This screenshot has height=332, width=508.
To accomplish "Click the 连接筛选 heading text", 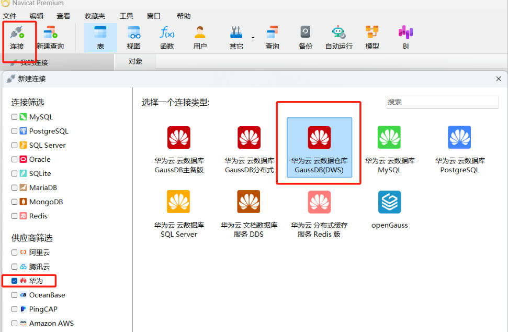I will coord(28,103).
